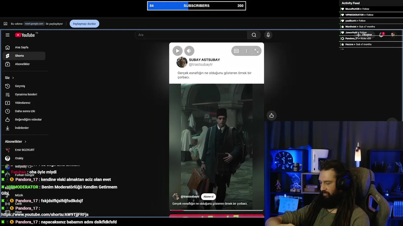Screen dimensions: 403x226
Task: Open Oynatma listeleri
Action: pos(24,94)
